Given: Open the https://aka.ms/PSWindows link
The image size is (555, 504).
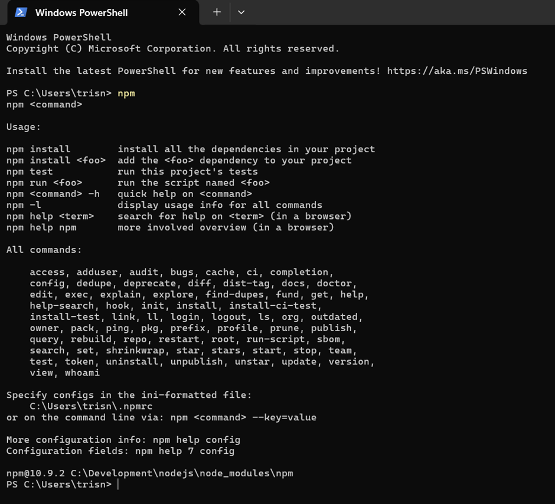Looking at the screenshot, I should 457,71.
